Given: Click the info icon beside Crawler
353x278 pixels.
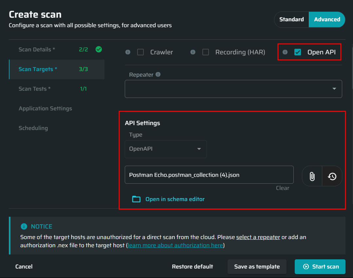Looking at the screenshot, I should coord(128,52).
